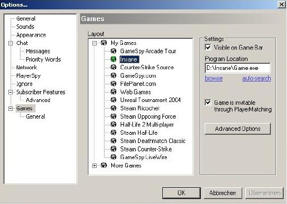Select GameSpy.com entry
Screen dimensions: 287x204
138,75
